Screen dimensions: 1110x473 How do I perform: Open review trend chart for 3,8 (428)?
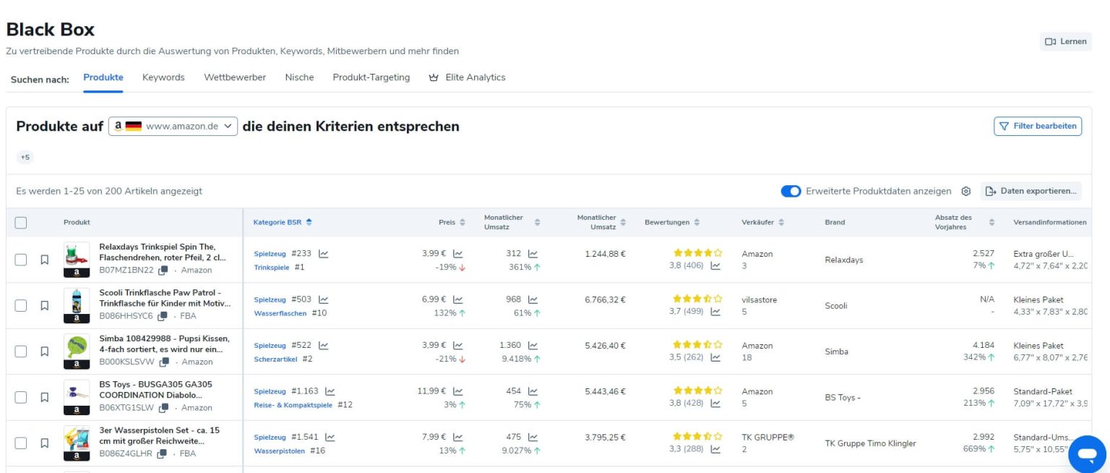click(715, 404)
